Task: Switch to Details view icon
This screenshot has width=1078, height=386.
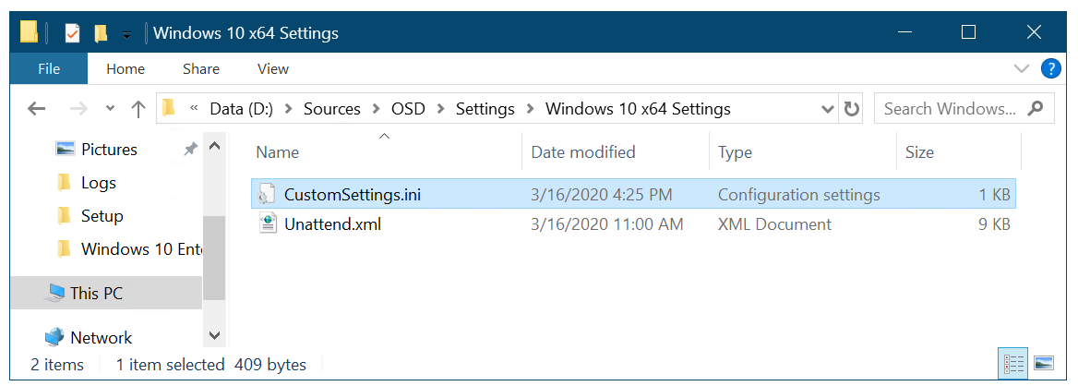Action: point(1013,363)
